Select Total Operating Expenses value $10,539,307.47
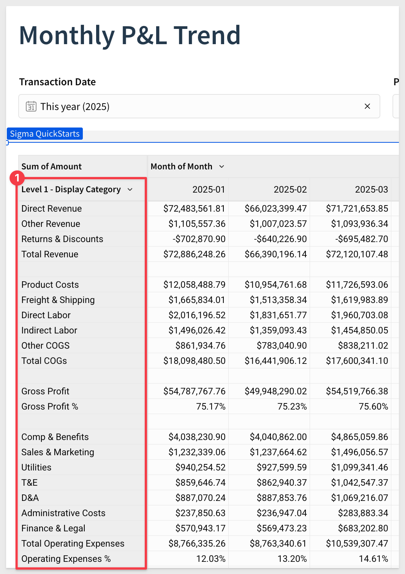Viewport: 405px width, 574px height. click(x=357, y=544)
